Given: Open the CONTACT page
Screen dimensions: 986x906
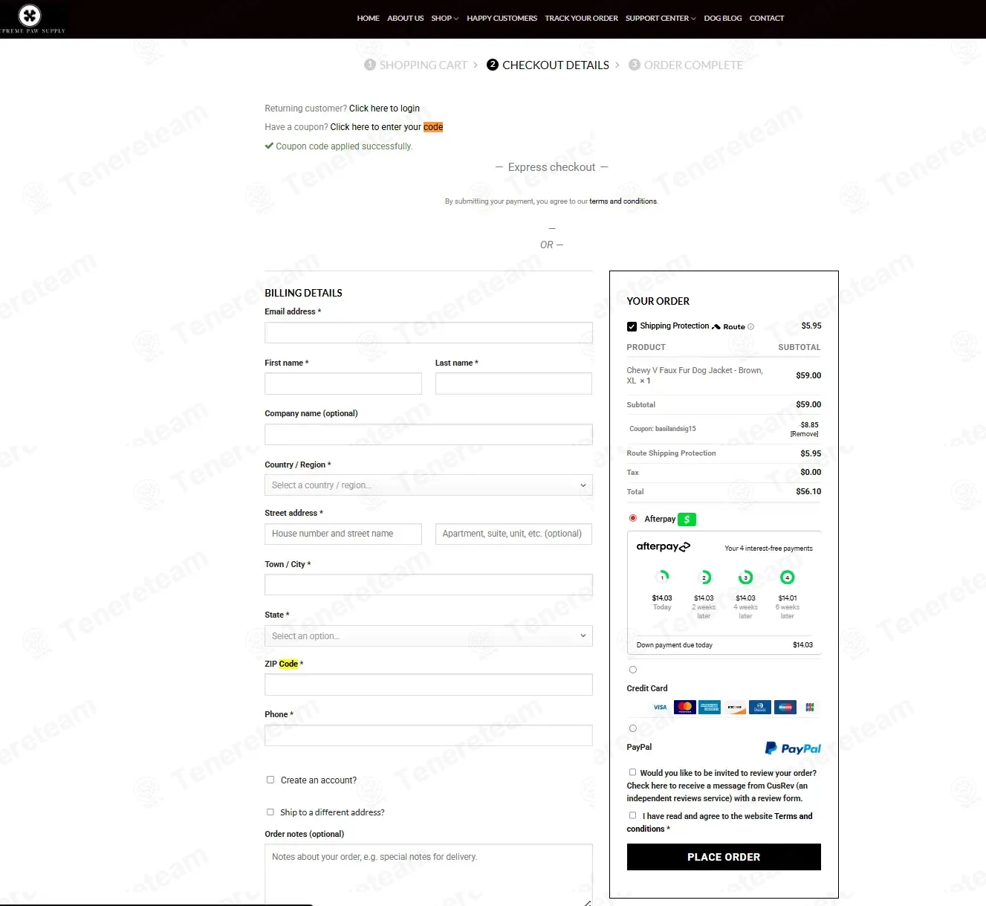Looking at the screenshot, I should tap(767, 19).
